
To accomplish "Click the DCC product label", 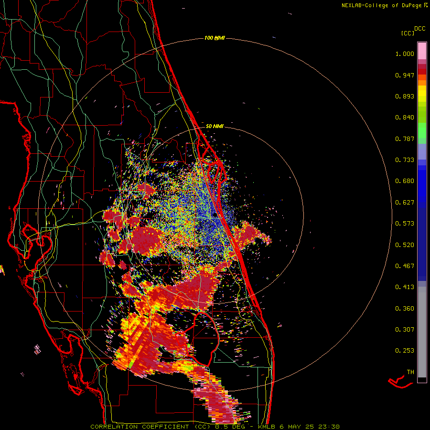I will tap(419, 29).
